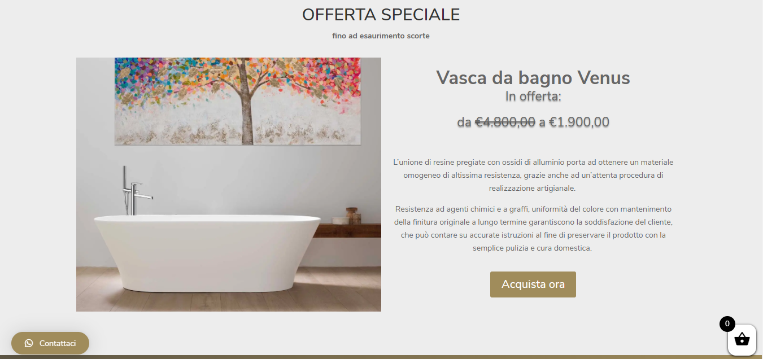Click the gold footer bar at bottom
The width and height of the screenshot is (763, 359).
coord(381,357)
